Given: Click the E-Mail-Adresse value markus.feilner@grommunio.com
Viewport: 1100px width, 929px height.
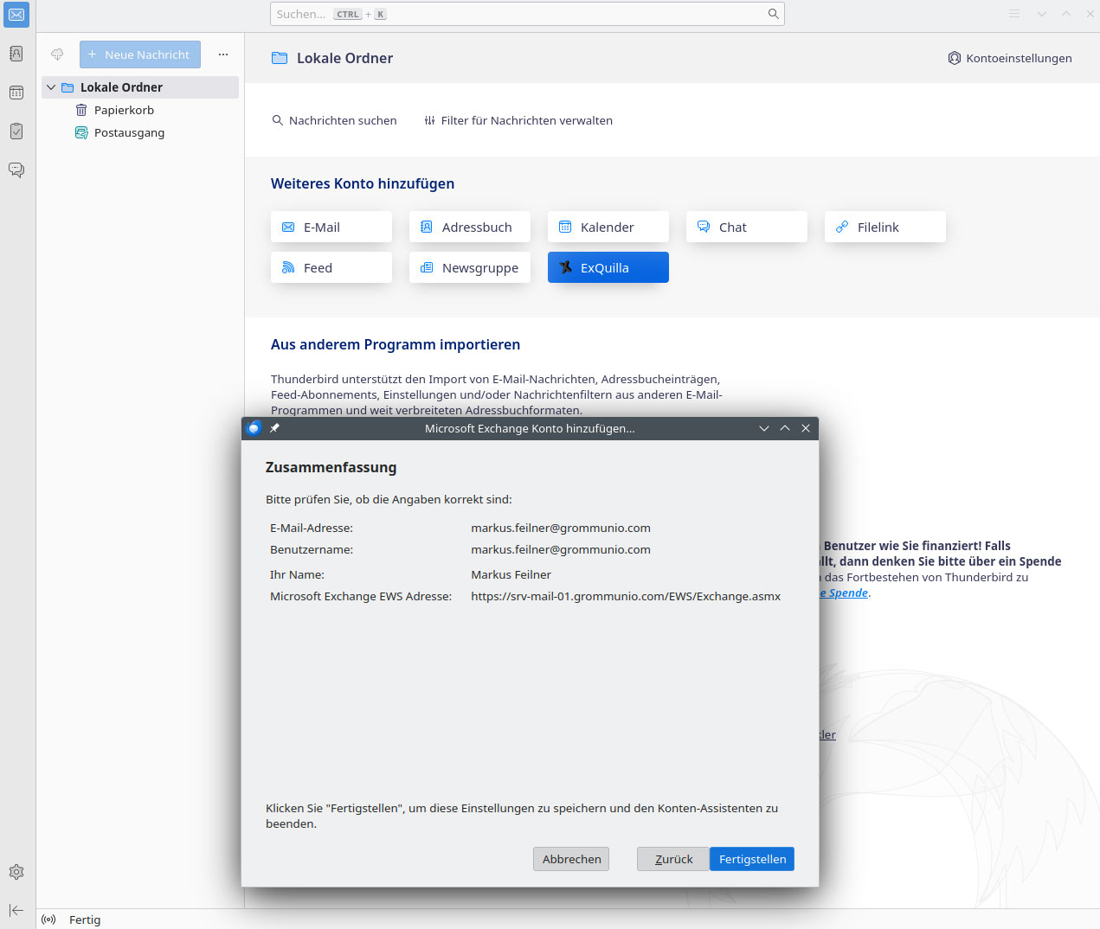Looking at the screenshot, I should coord(561,528).
